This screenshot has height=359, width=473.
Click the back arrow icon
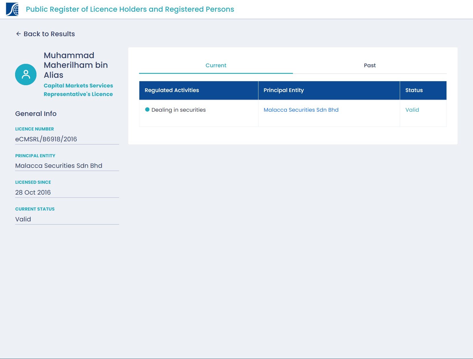point(19,34)
